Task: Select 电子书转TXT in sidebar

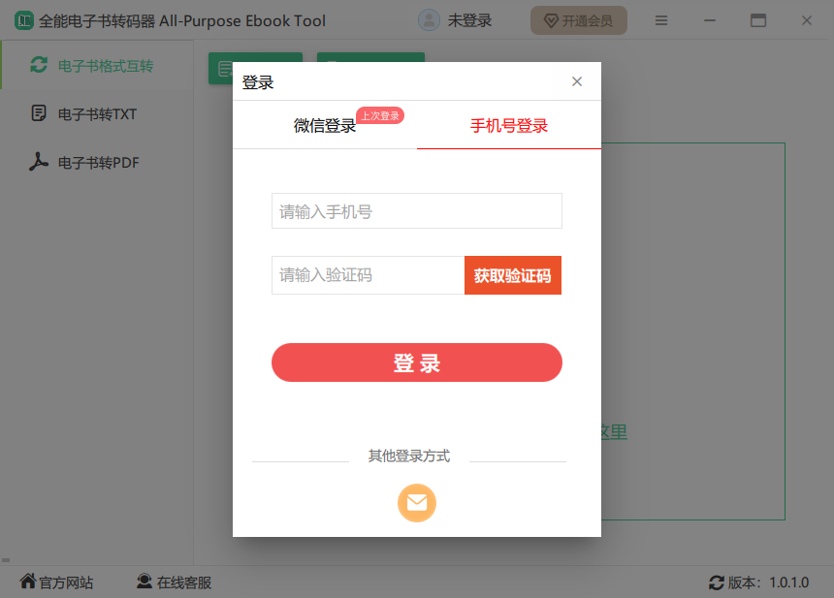Action: pos(97,113)
